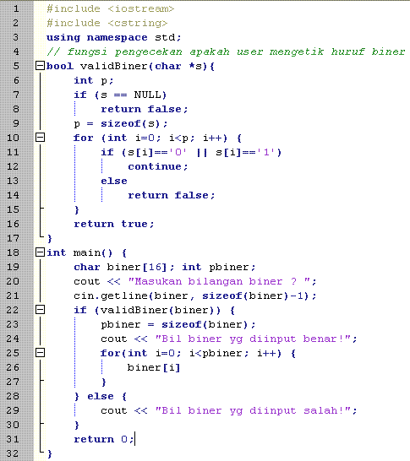Click the closing brace on line 17
The height and width of the screenshot is (461, 410).
(x=50, y=238)
